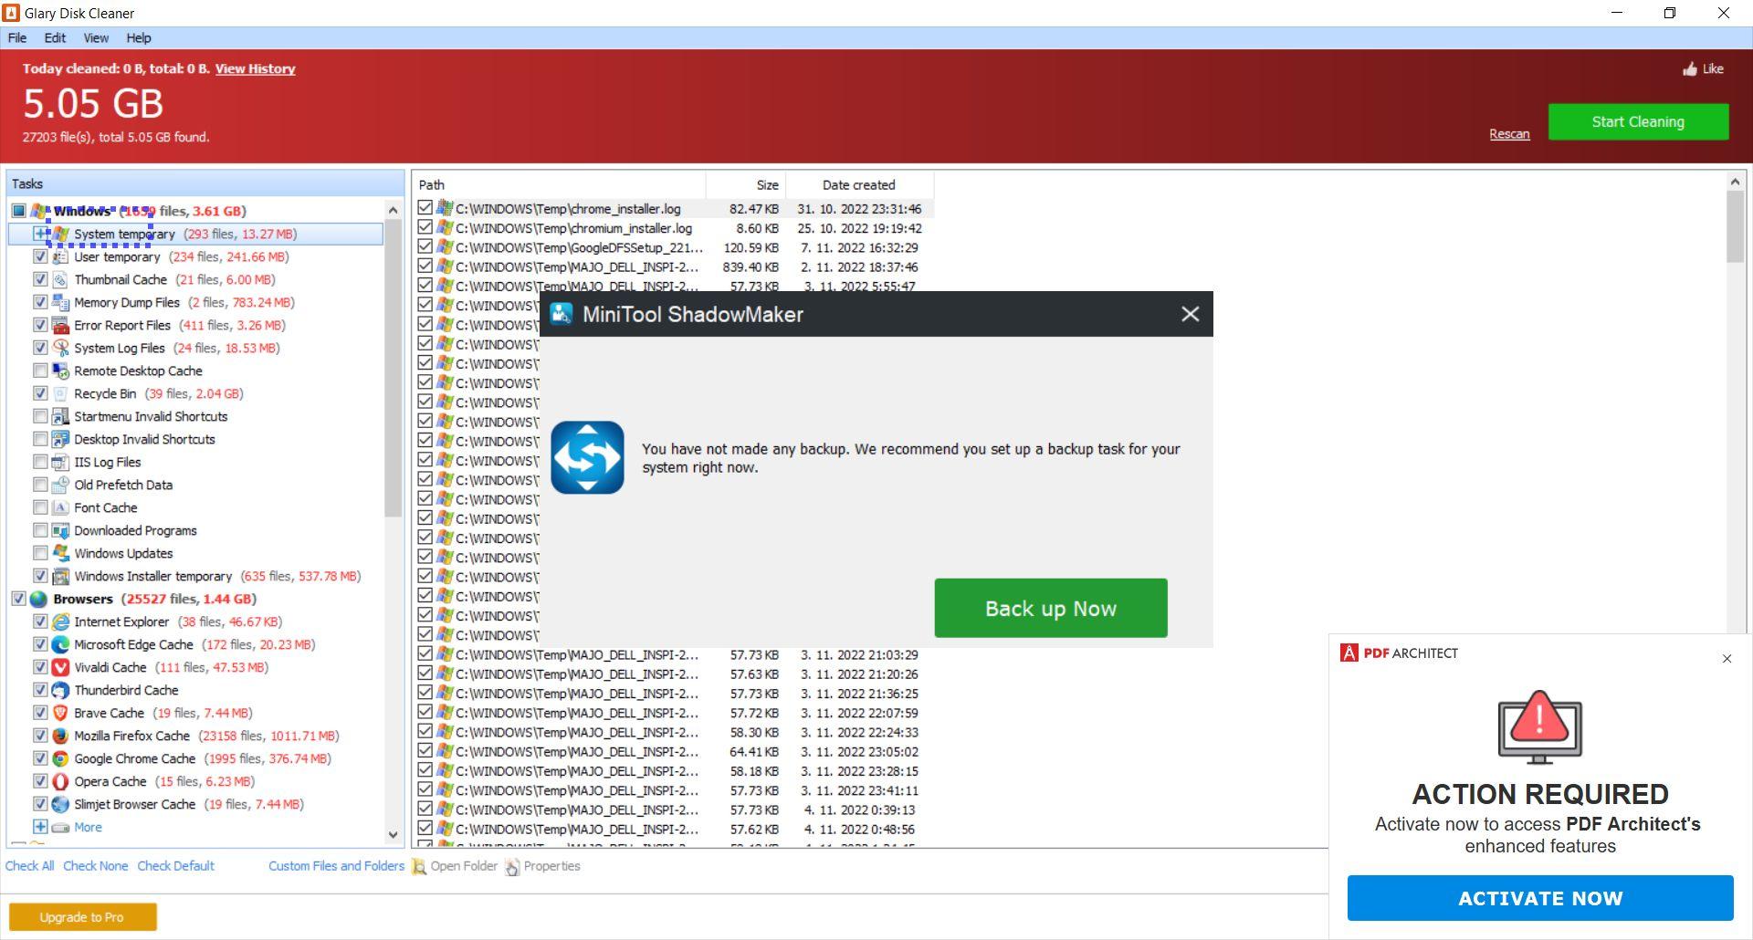Click the Slimjet Browser Cache icon
This screenshot has width=1753, height=940.
pos(60,805)
